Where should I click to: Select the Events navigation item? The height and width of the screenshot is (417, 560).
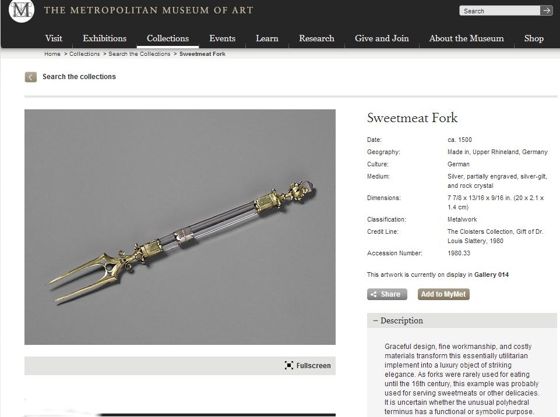click(x=222, y=38)
